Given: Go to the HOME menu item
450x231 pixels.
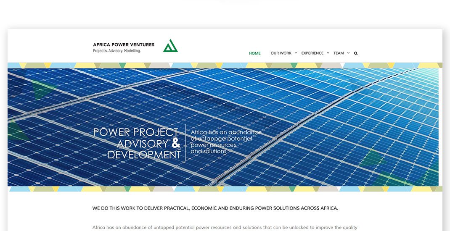Looking at the screenshot, I should click(x=254, y=53).
